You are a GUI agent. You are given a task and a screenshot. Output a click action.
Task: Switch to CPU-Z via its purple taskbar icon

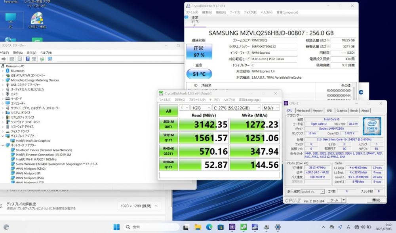pyautogui.click(x=232, y=227)
